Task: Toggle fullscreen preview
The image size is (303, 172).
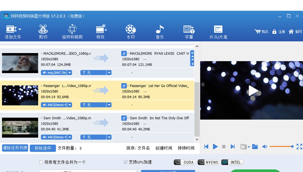Action: pyautogui.click(x=299, y=147)
